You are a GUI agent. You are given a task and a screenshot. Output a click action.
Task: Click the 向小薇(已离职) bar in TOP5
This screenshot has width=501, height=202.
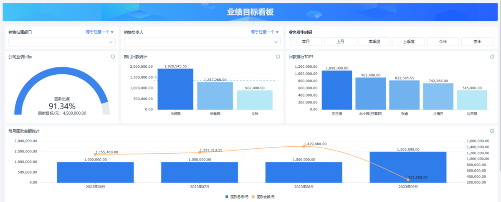[371, 94]
